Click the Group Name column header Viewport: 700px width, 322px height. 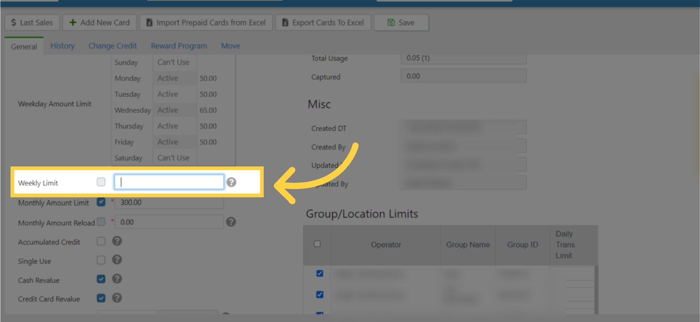(x=468, y=245)
